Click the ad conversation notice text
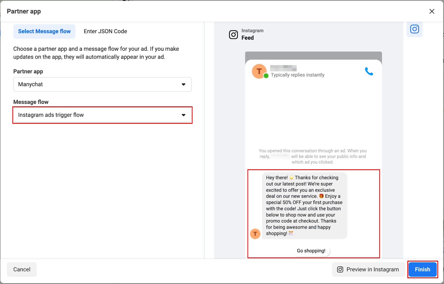The image size is (444, 284). pyautogui.click(x=312, y=156)
